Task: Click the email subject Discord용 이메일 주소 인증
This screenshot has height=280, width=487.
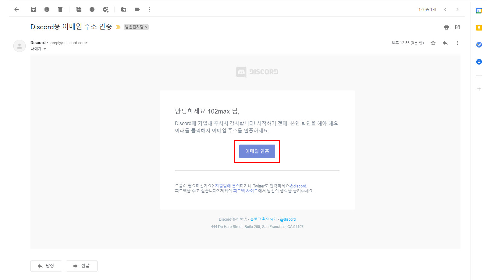Action: click(x=71, y=27)
